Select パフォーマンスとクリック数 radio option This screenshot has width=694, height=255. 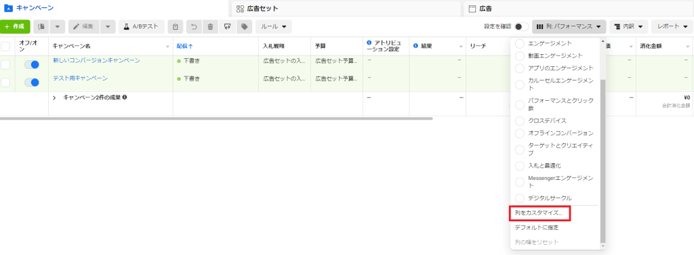coord(520,104)
